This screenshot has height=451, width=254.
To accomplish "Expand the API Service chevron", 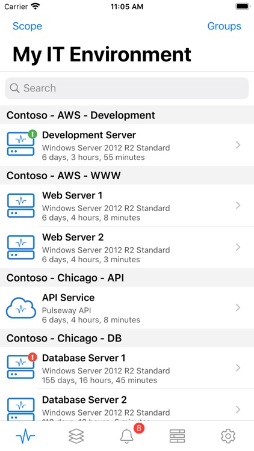I will pos(238,308).
